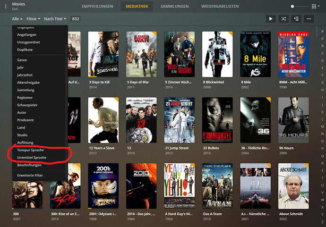Open the 2001: A Space Odyssey poster
326x227 pixels.
(103, 186)
